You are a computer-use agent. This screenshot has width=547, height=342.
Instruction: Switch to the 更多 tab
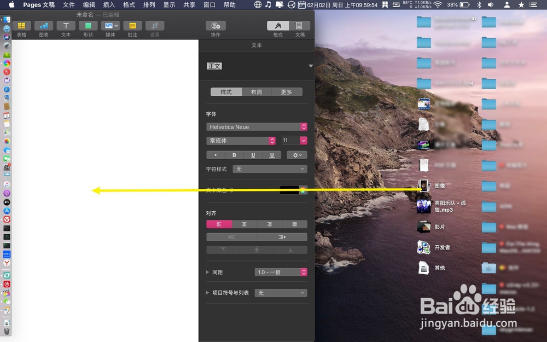pyautogui.click(x=287, y=92)
